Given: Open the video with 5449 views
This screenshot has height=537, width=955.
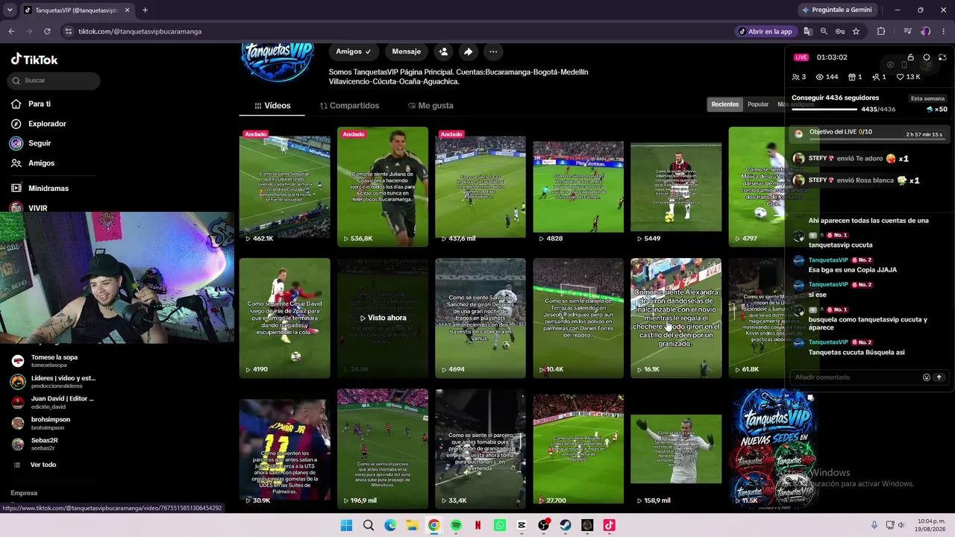Looking at the screenshot, I should [676, 186].
